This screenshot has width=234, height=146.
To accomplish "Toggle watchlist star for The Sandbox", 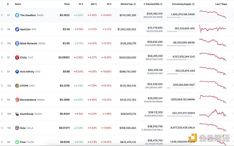I will (2, 15).
